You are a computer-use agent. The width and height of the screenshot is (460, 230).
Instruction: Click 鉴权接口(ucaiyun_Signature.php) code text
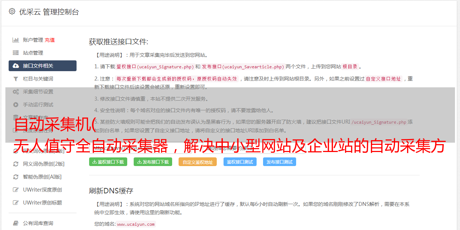pos(155,66)
